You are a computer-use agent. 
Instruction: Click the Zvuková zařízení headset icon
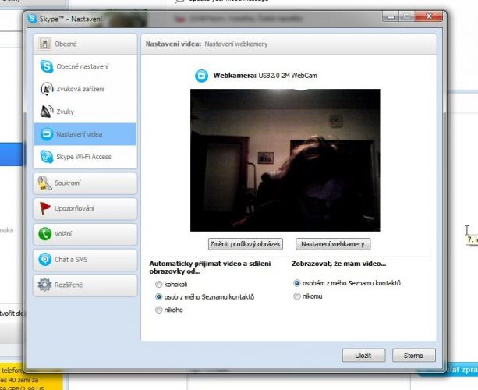point(47,89)
